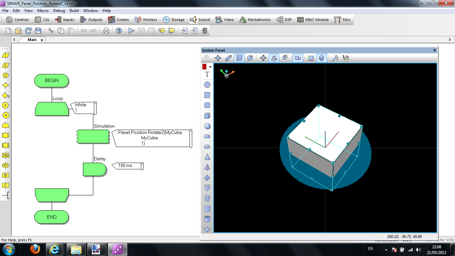Toggle wireframe axis display button
455x256 pixels.
point(311,58)
